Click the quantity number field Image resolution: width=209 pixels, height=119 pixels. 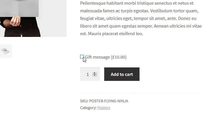[87, 74]
